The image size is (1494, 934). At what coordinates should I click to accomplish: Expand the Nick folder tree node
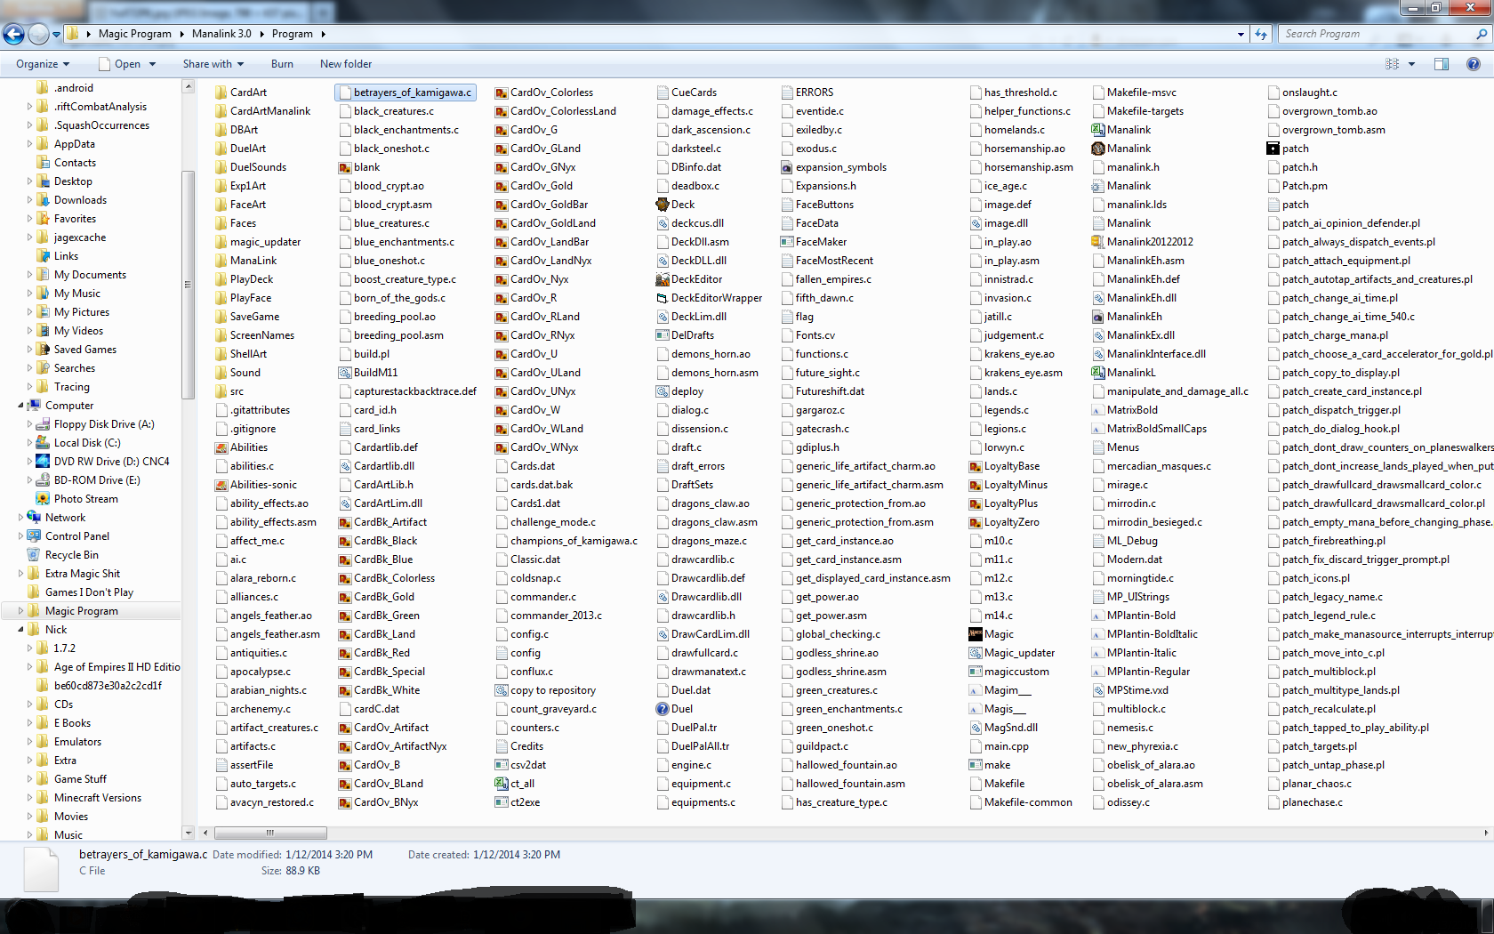[21, 630]
